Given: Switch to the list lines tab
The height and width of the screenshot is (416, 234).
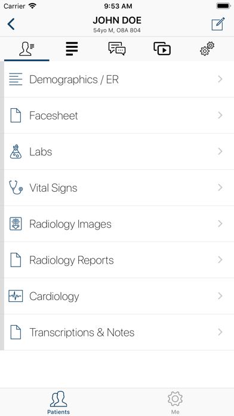Looking at the screenshot, I should pyautogui.click(x=72, y=49).
